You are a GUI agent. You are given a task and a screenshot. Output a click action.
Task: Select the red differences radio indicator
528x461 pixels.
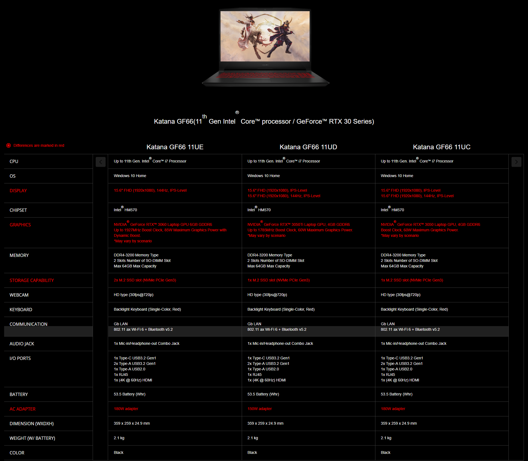pyautogui.click(x=9, y=145)
